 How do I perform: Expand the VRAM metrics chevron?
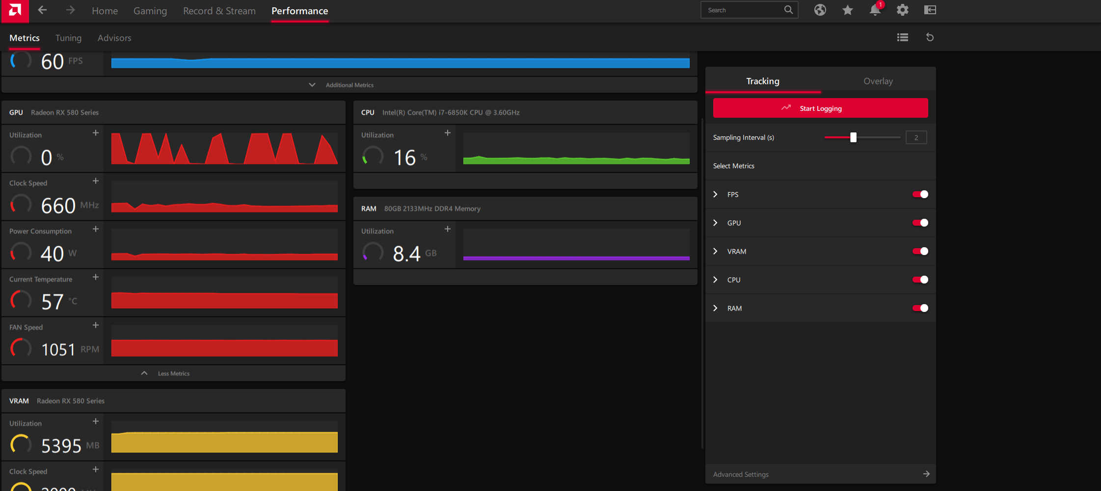715,251
